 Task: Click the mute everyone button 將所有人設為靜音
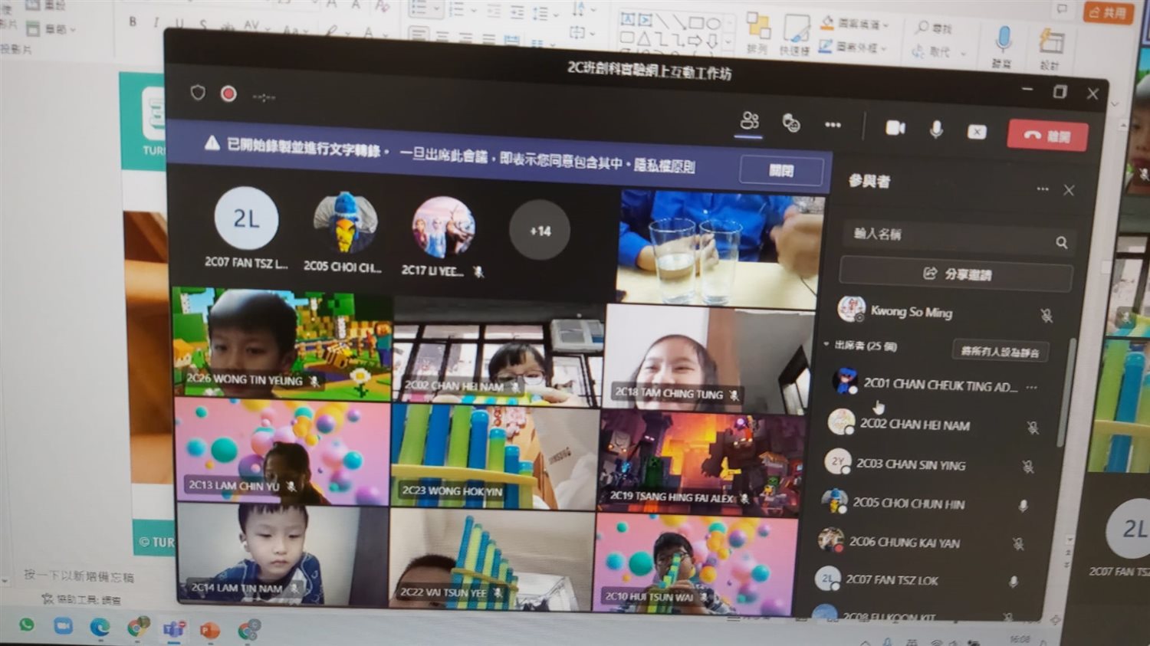pyautogui.click(x=1000, y=352)
